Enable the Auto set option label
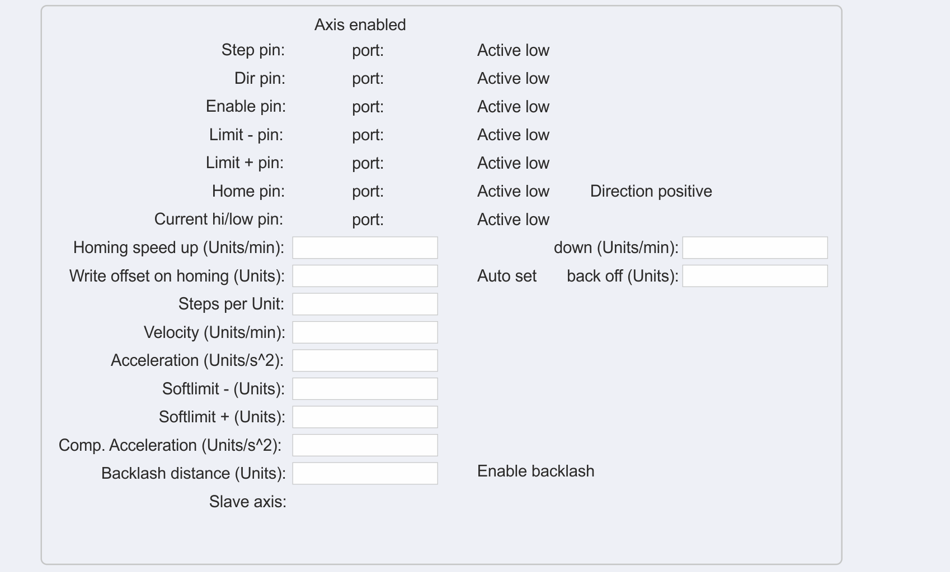This screenshot has height=572, width=950. [x=506, y=276]
